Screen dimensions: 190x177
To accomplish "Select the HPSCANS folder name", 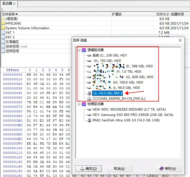I will tap(13, 24).
